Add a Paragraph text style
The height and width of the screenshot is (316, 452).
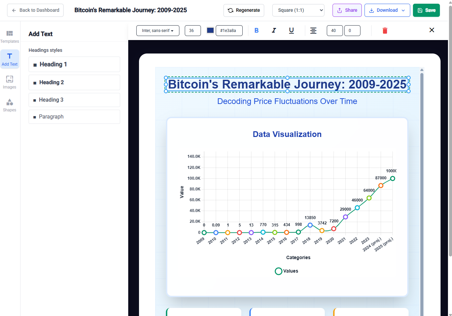74,117
